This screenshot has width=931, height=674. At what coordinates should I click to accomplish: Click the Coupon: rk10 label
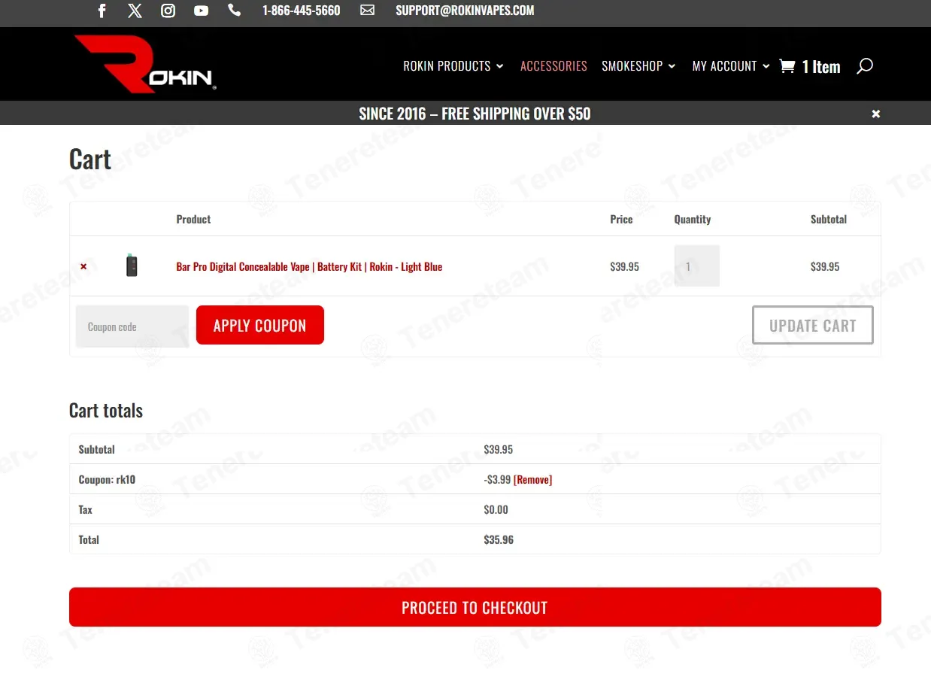(x=107, y=479)
